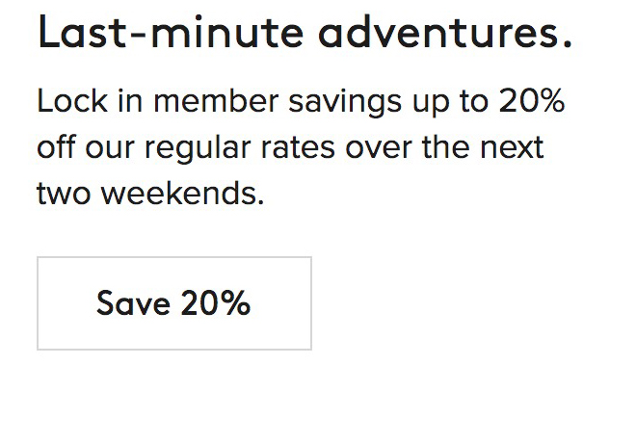Click the words "over the" in the description

click(426, 147)
